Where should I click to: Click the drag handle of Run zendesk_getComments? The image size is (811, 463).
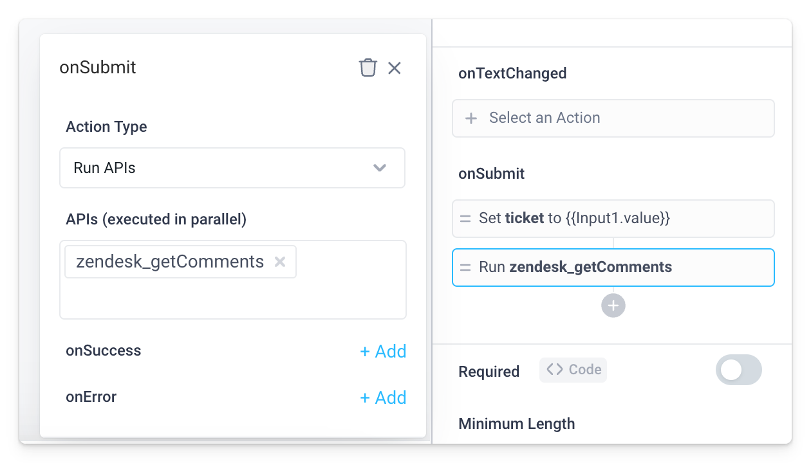point(465,267)
